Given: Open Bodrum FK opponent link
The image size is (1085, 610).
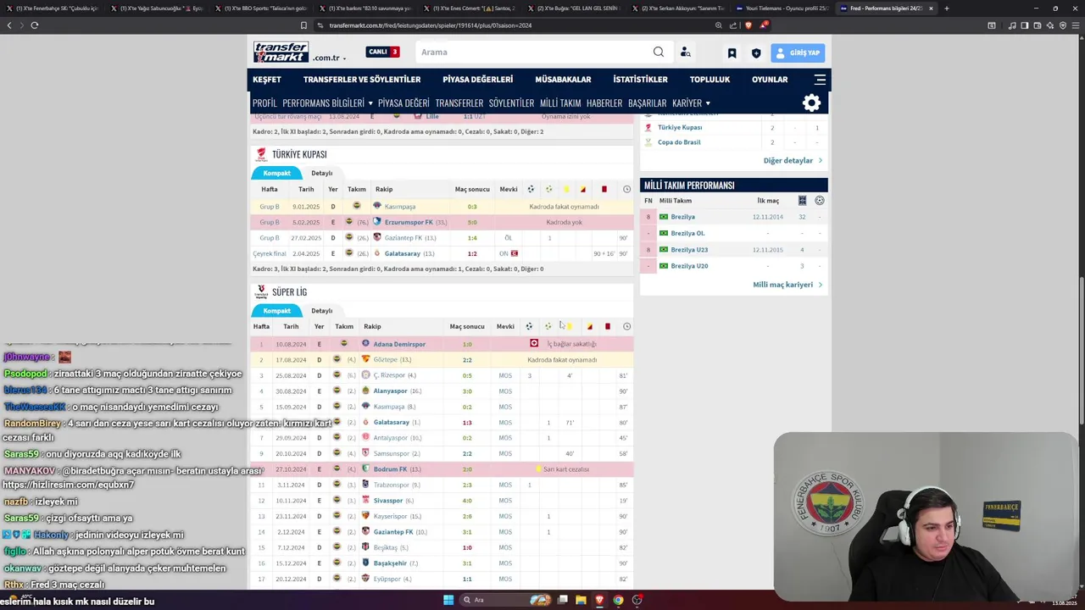Looking at the screenshot, I should coord(390,469).
